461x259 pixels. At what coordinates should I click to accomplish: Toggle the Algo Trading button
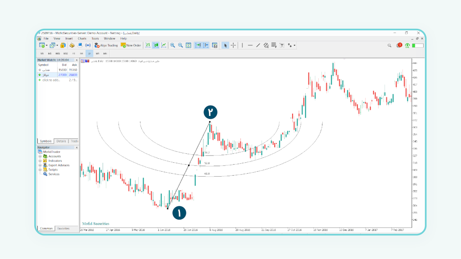(105, 45)
